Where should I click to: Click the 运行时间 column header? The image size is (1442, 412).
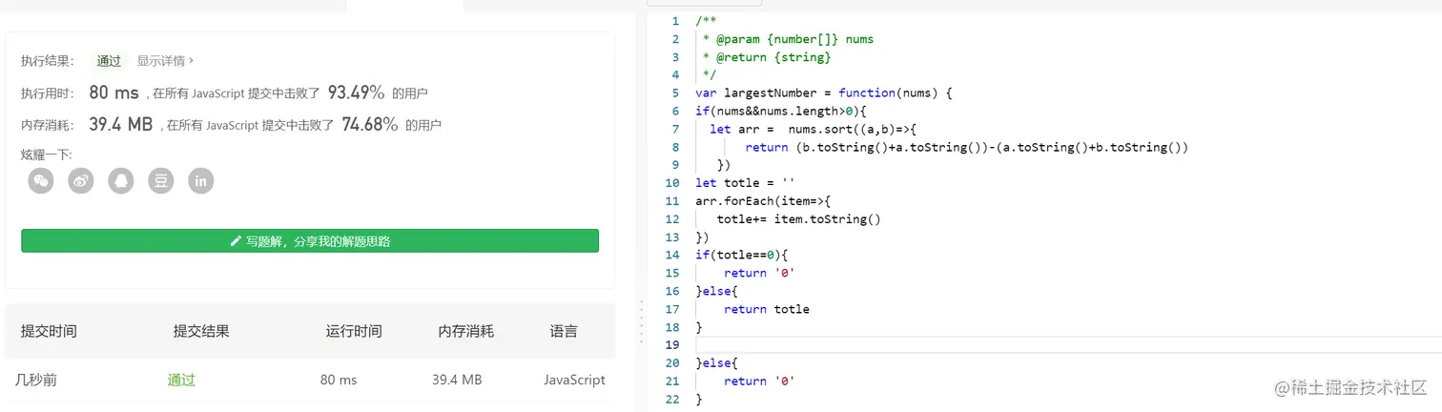(x=354, y=331)
